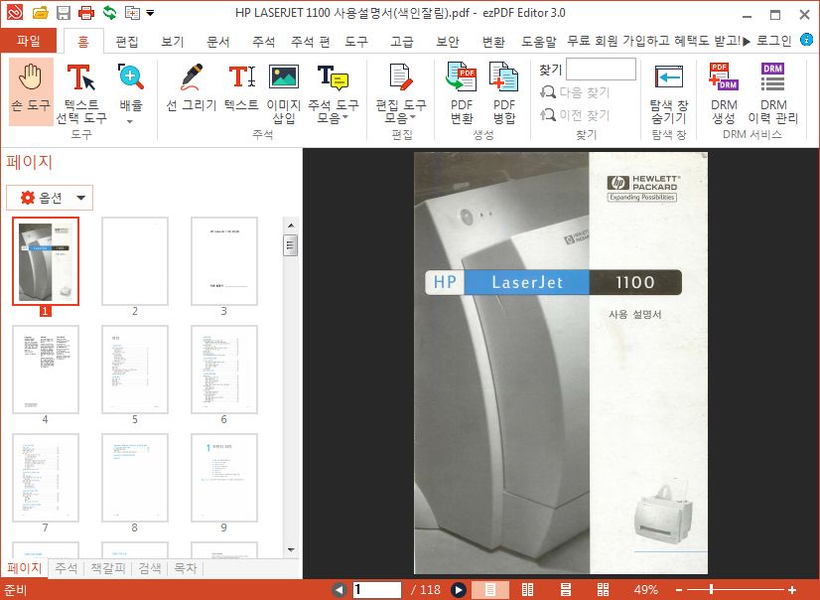820x600 pixels.
Task: Select page 4 thumbnail
Action: [46, 370]
